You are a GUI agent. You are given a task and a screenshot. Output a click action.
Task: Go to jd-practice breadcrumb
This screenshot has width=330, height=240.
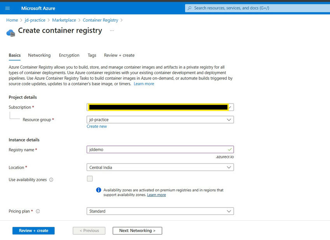tap(35, 20)
